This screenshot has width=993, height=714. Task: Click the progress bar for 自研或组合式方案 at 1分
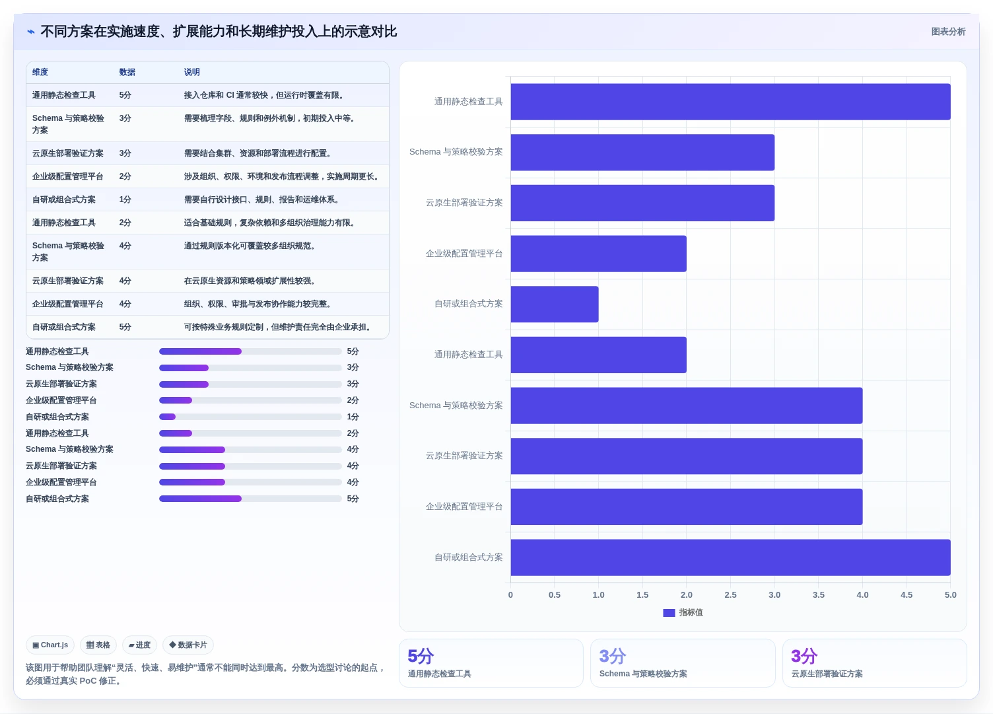pos(250,417)
